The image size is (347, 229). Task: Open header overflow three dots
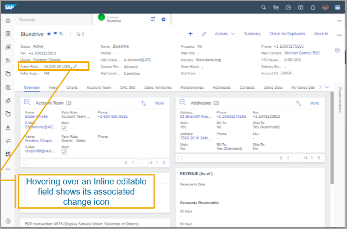339,35
